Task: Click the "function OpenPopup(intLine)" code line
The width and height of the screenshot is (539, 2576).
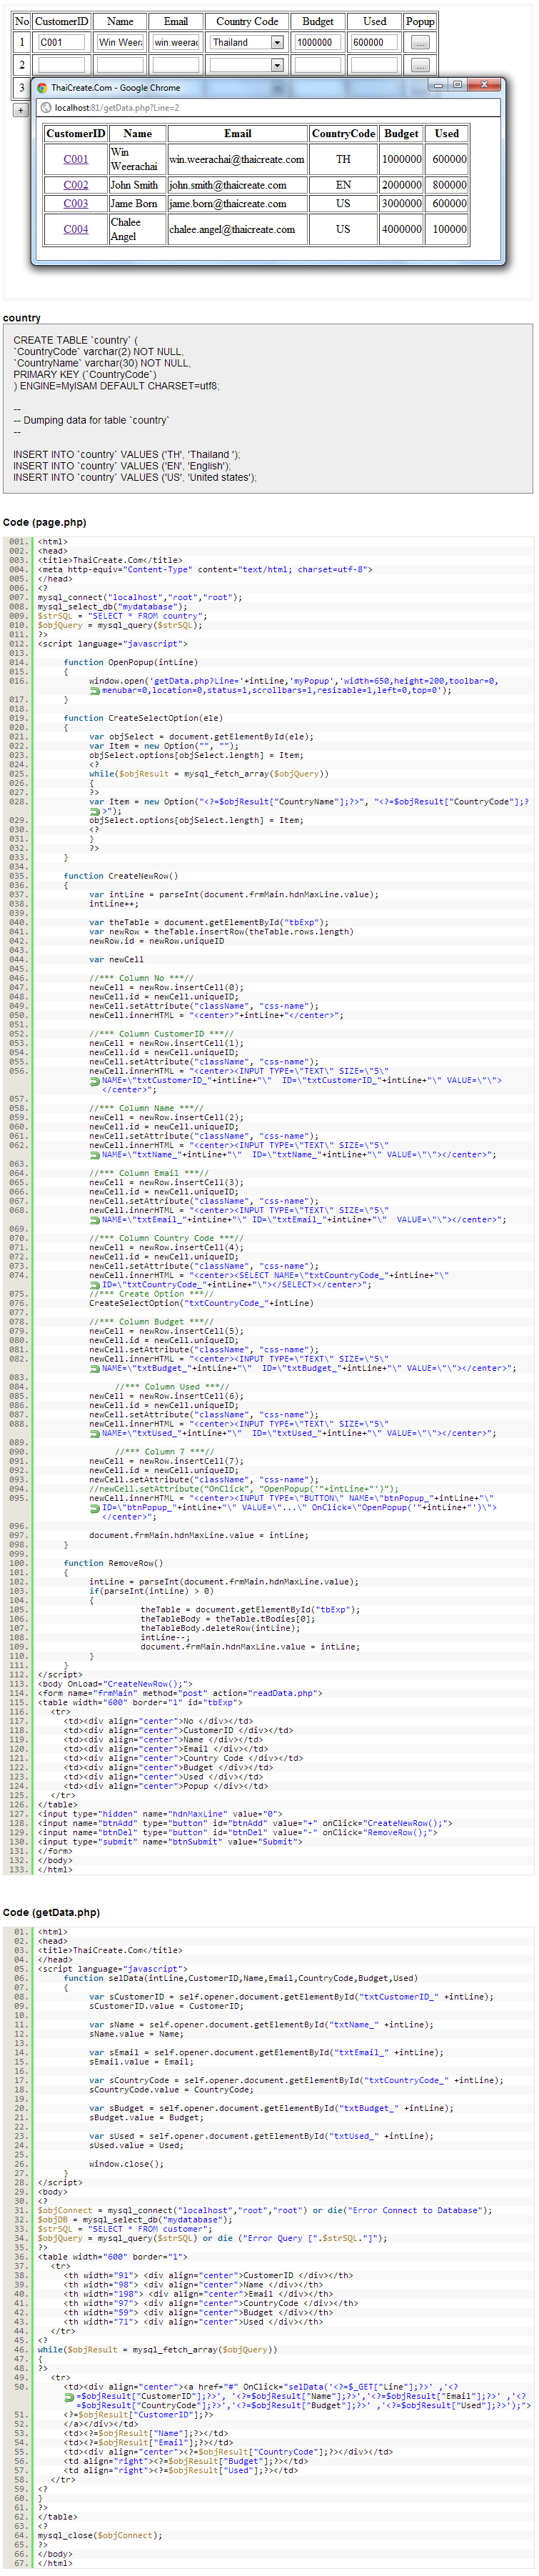Action: [130, 662]
